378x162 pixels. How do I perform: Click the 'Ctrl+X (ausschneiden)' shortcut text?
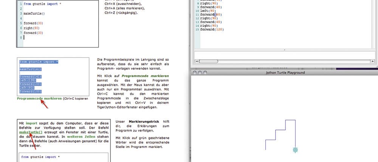point(123,4)
